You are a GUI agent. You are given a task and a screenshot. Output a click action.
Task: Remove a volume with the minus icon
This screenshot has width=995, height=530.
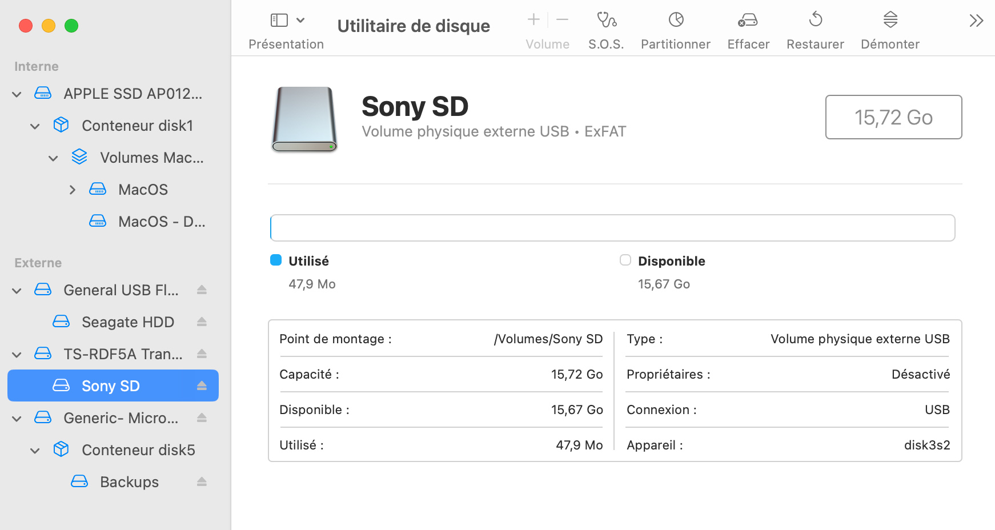pos(562,19)
